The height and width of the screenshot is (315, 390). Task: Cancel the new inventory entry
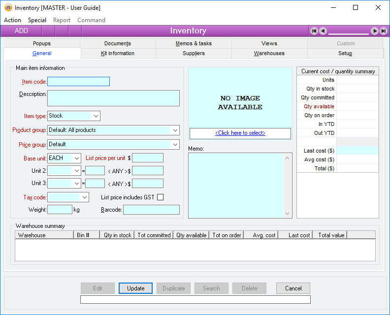(x=293, y=288)
